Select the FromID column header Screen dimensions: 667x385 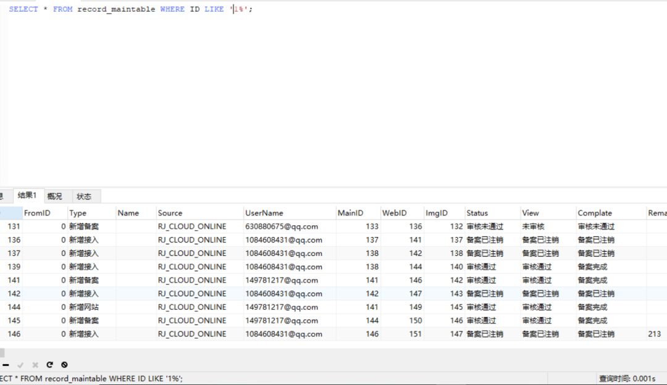click(44, 213)
